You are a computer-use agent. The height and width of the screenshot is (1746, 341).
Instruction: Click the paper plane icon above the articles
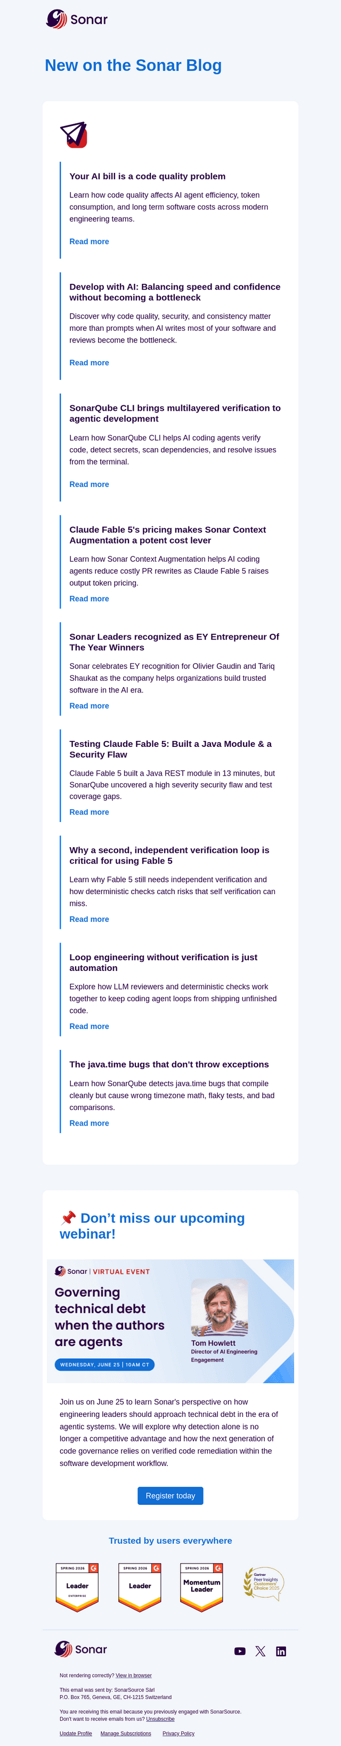point(74,135)
